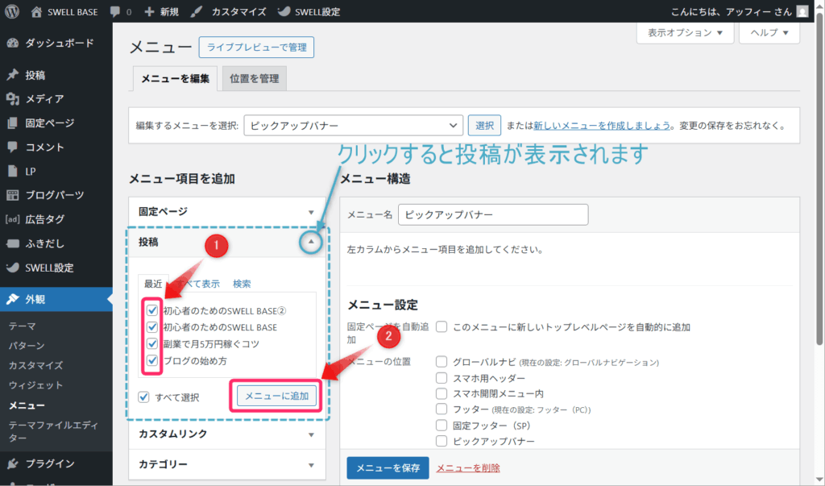
Task: Open 投稿 pin icon in sidebar
Action: pos(13,75)
